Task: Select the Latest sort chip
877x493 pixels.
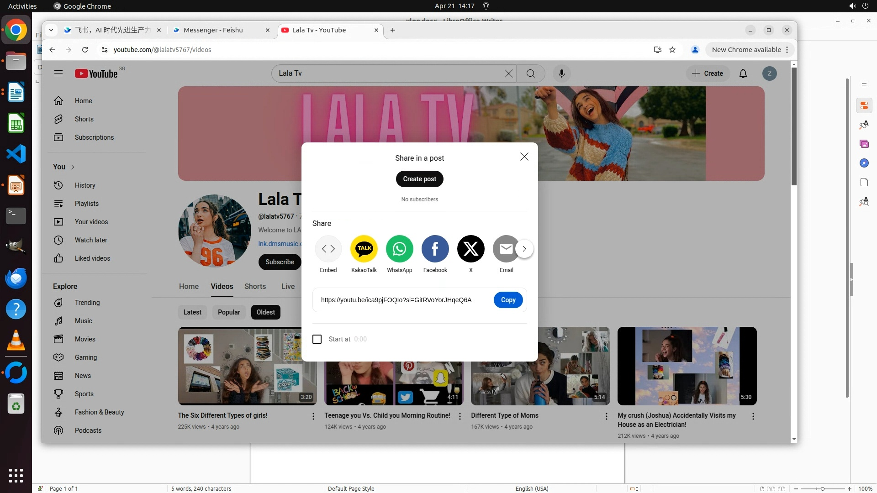Action: (192, 312)
